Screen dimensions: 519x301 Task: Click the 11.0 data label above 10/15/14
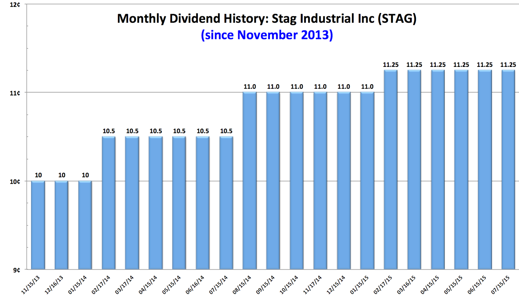(297, 87)
